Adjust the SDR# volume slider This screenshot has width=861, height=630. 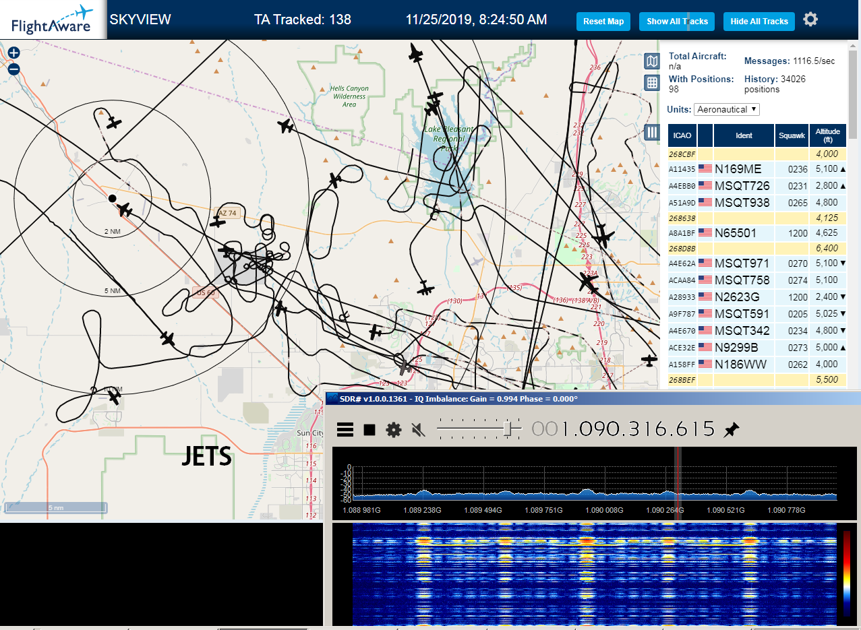point(479,429)
